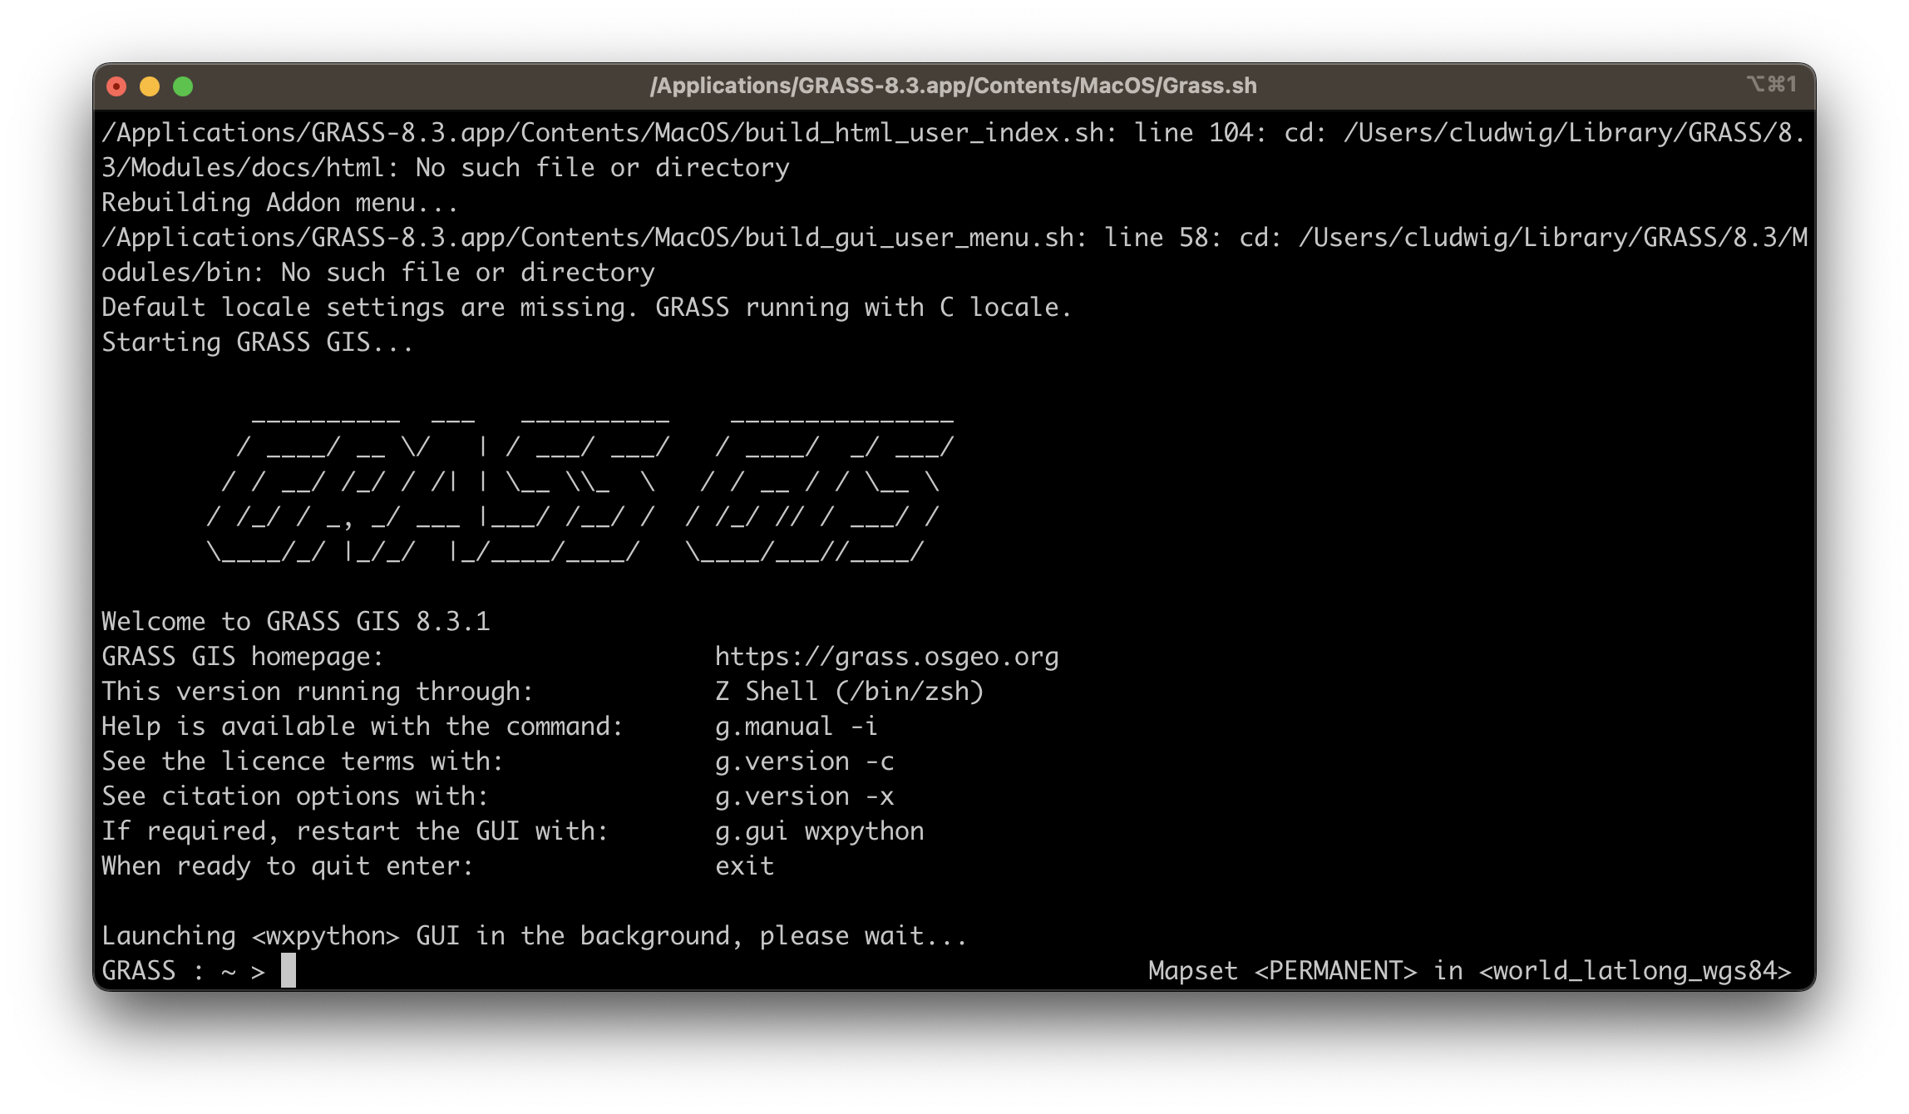This screenshot has height=1114, width=1909.
Task: Click 'This version running through:' label
Action: pyautogui.click(x=317, y=692)
